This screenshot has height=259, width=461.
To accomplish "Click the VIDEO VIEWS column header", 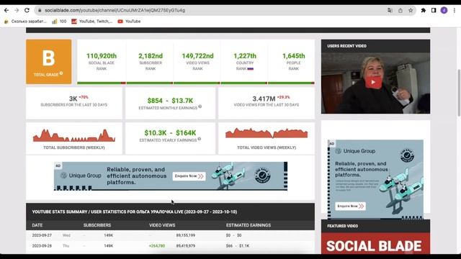I will [162, 225].
